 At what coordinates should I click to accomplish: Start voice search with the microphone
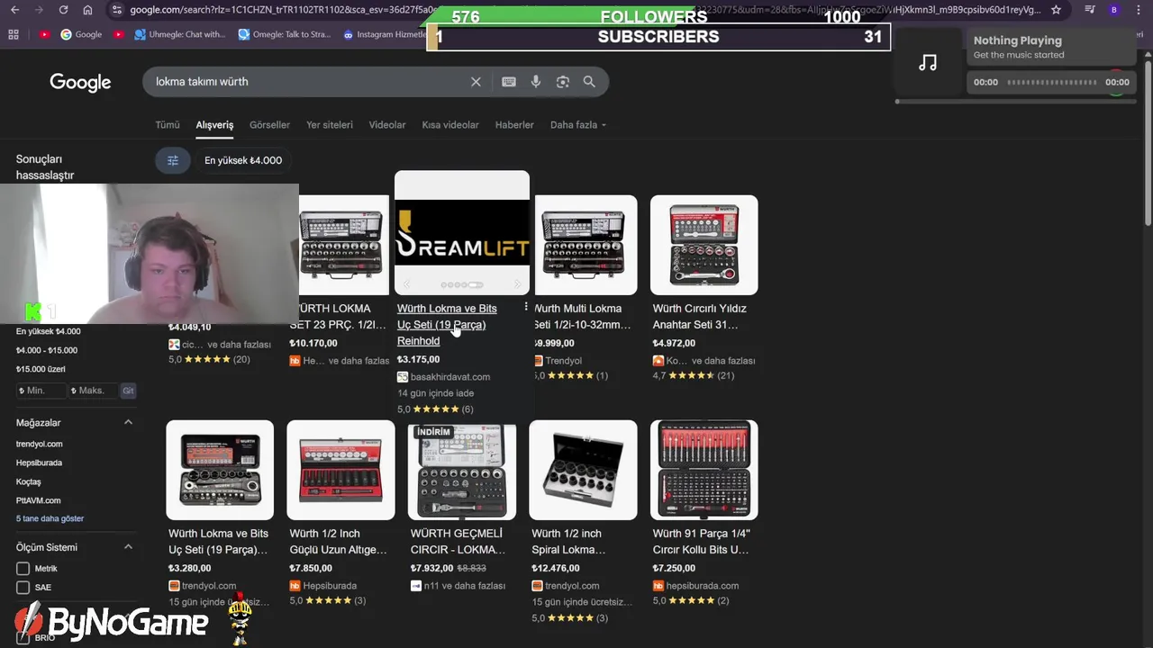pyautogui.click(x=536, y=82)
